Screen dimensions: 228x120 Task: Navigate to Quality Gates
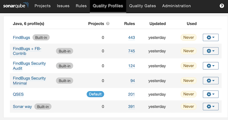[x=142, y=6]
